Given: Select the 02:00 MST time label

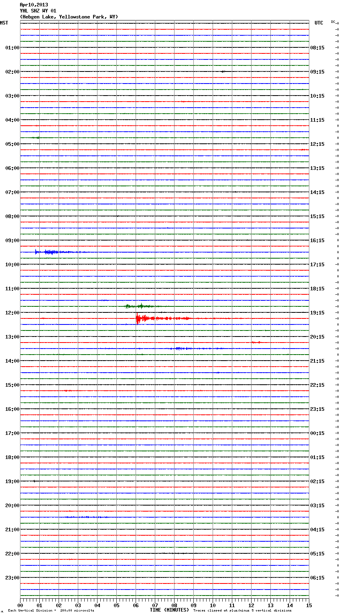Looking at the screenshot, I should 12,72.
